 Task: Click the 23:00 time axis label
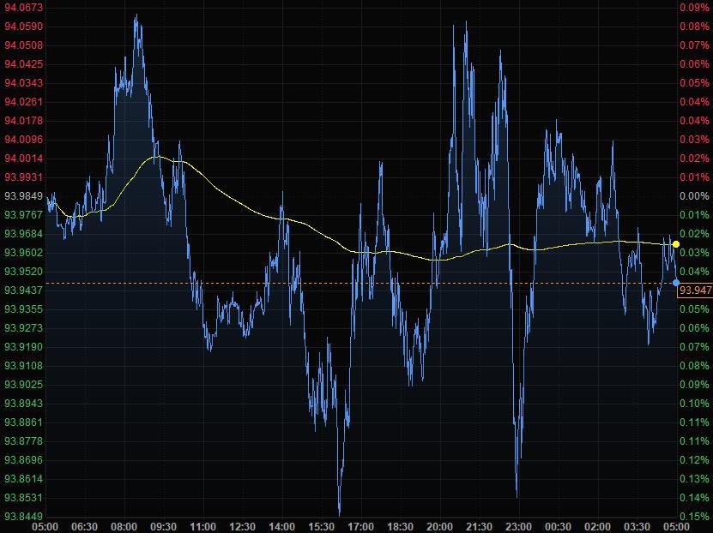pyautogui.click(x=518, y=526)
